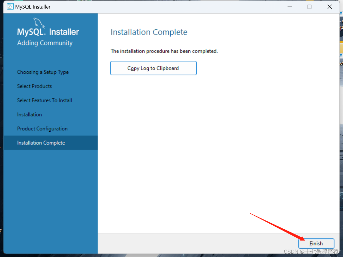The height and width of the screenshot is (257, 343).
Task: Select the Choosing a Setup Type step
Action: pyautogui.click(x=43, y=72)
